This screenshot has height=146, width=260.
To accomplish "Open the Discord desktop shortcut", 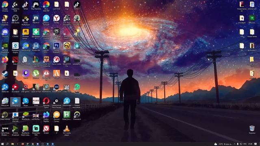I will (5, 33).
